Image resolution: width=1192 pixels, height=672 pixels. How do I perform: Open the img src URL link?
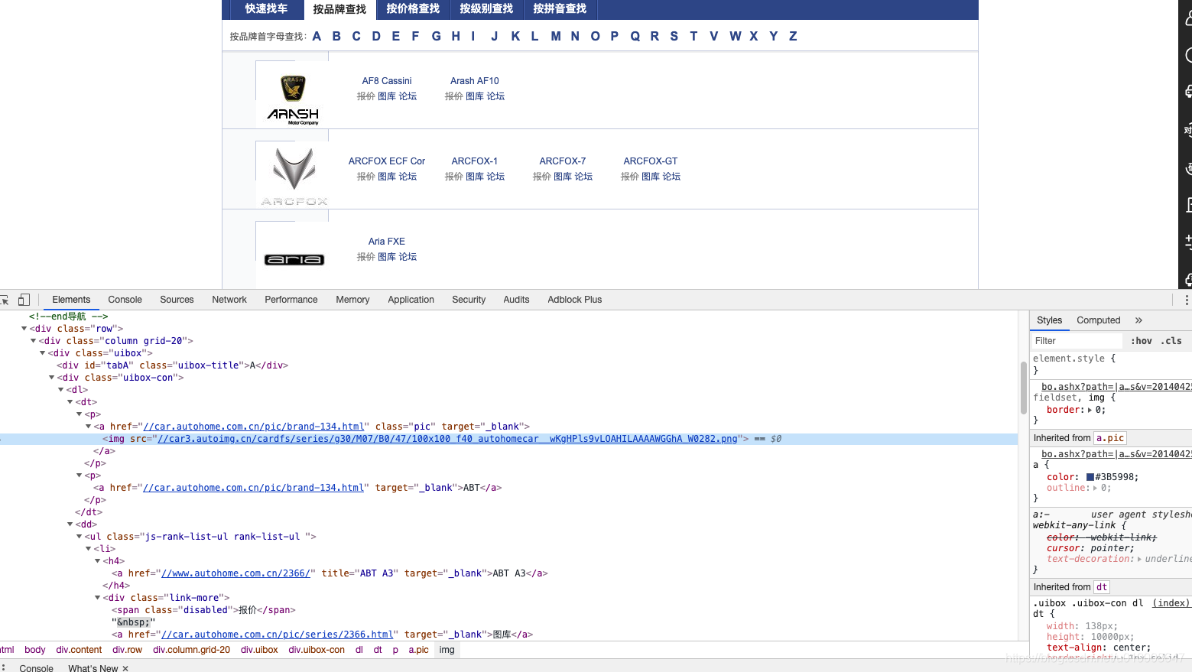[x=447, y=439]
